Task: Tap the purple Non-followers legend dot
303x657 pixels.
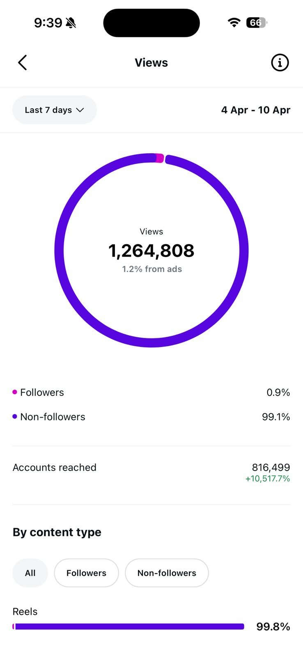Action: click(15, 416)
